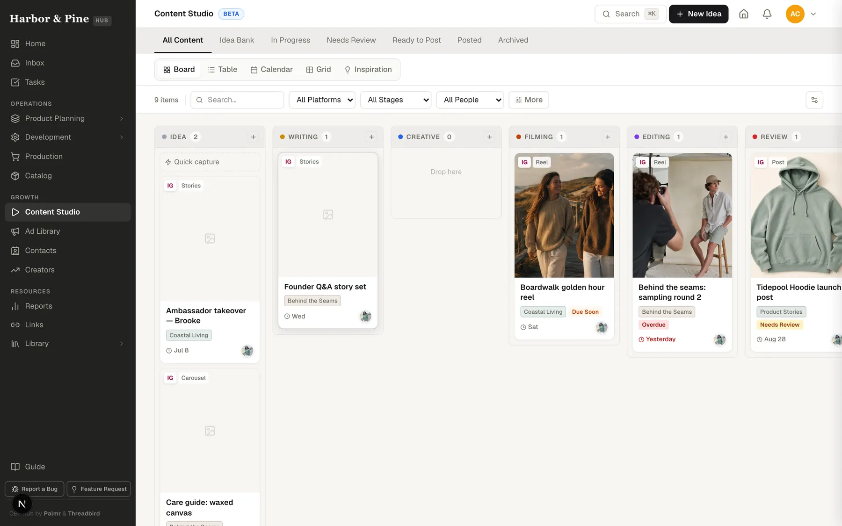Focus the top Search box
Screen dimensions: 842x526
point(630,14)
